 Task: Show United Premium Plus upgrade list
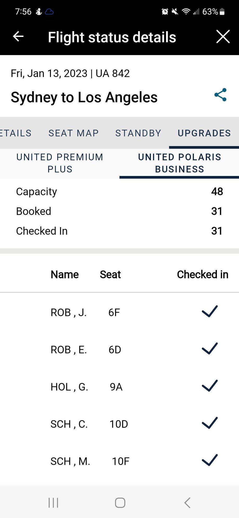pyautogui.click(x=60, y=163)
